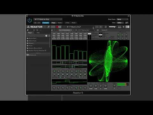Click the Compare button
The height and width of the screenshot is (115, 153).
(x=46, y=23)
